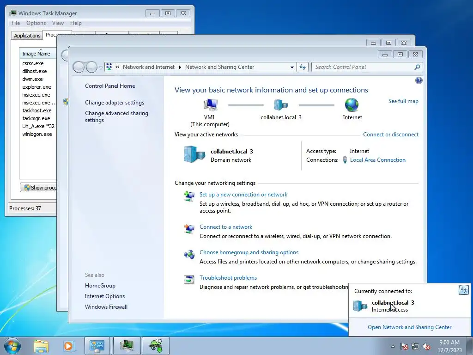473x355 pixels.
Task: Open the green uninstaller taskbar app
Action: pyautogui.click(x=156, y=346)
